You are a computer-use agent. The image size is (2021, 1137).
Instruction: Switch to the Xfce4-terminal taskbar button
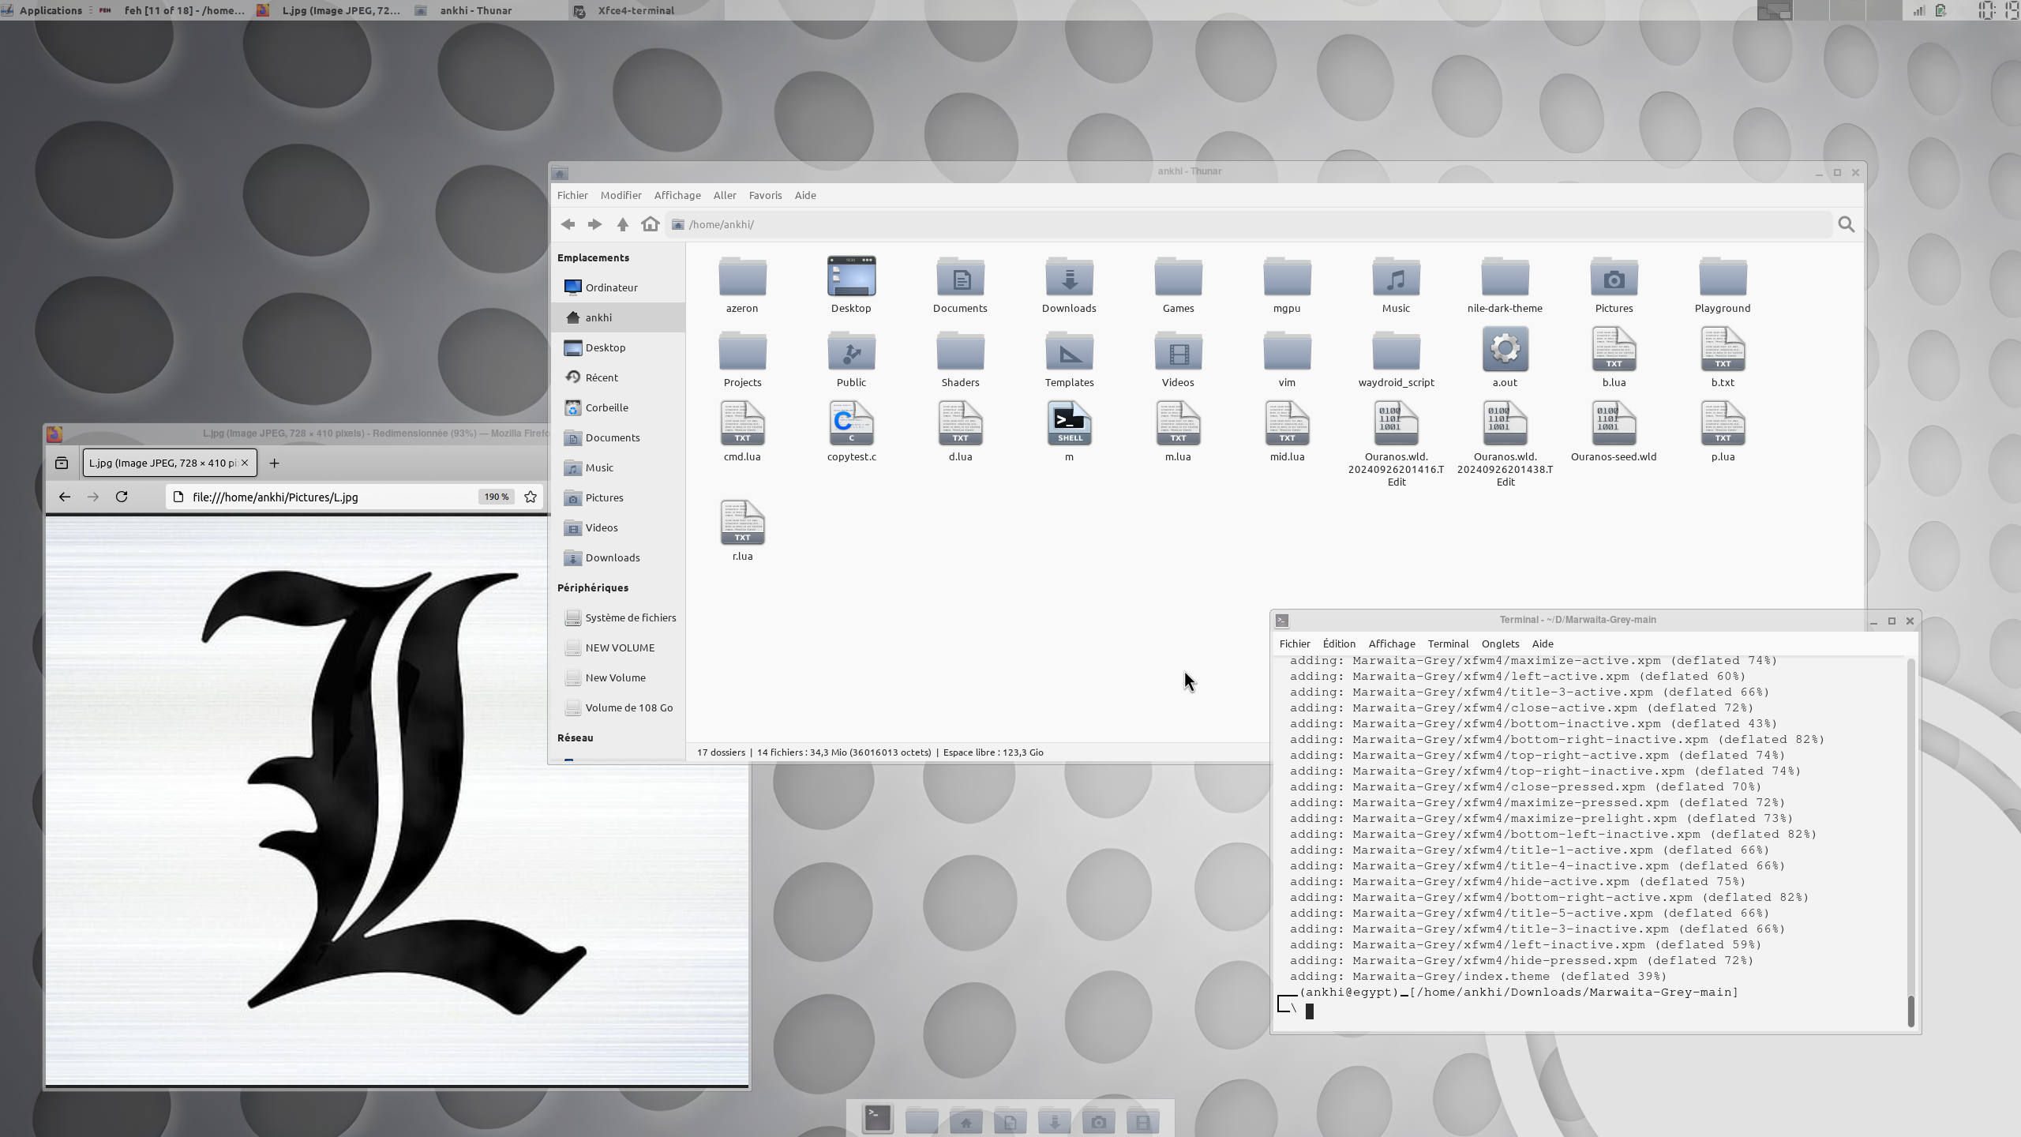coord(636,10)
